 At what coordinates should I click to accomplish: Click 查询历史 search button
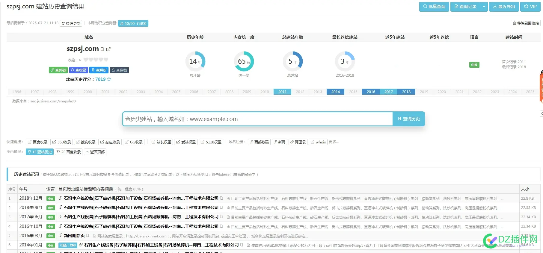coord(408,119)
